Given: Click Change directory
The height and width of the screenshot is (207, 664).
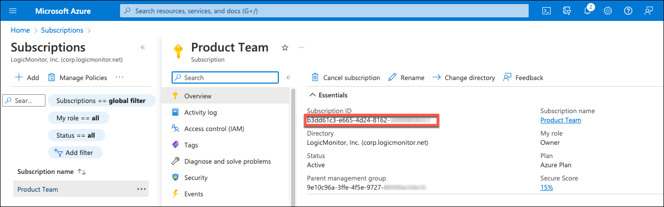Looking at the screenshot, I should click(464, 77).
